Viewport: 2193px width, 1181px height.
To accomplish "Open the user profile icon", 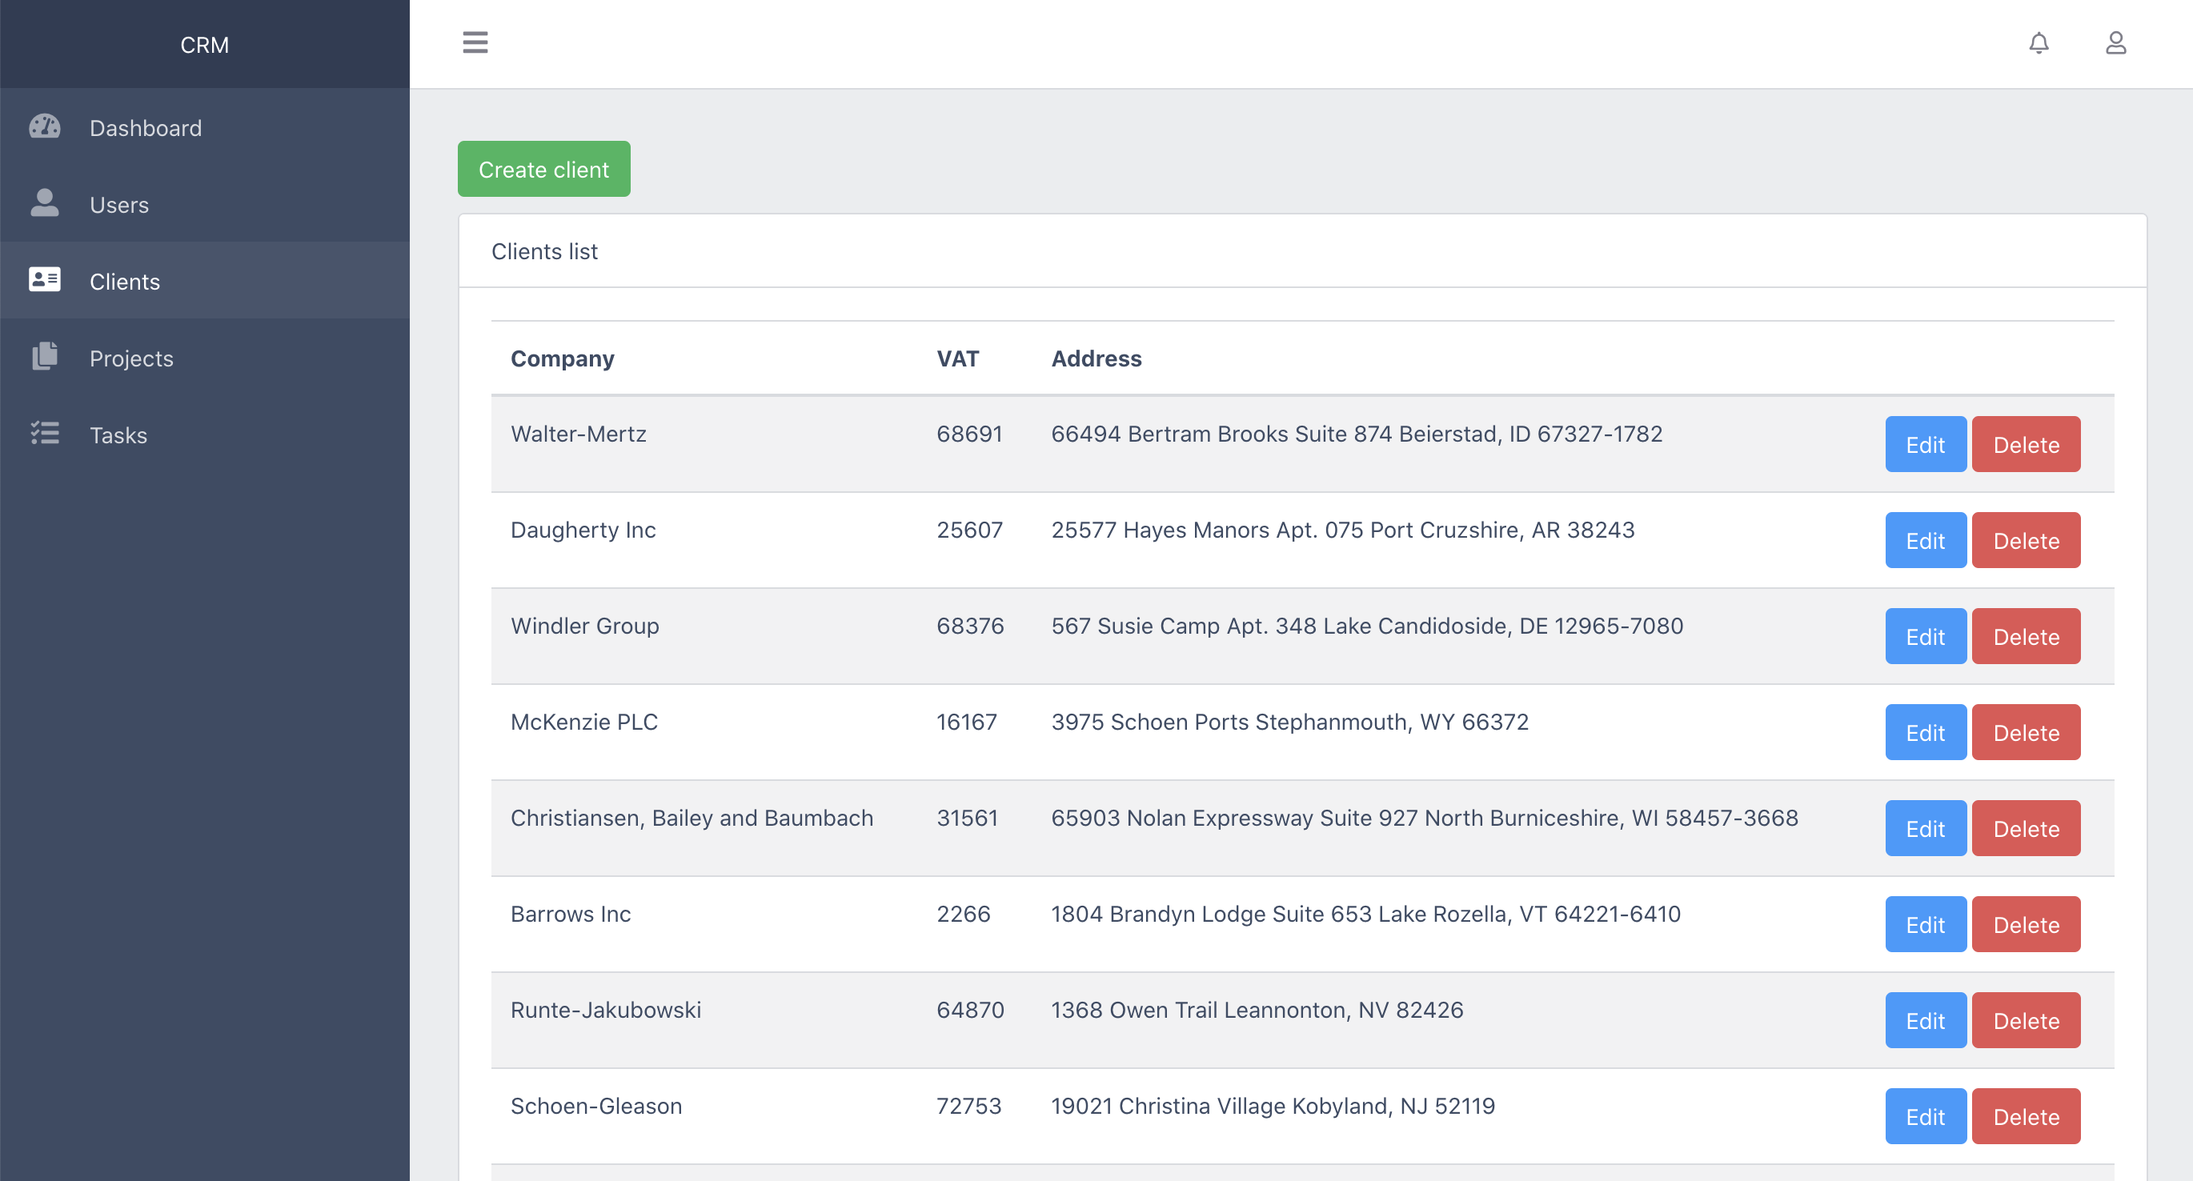I will 2115,42.
